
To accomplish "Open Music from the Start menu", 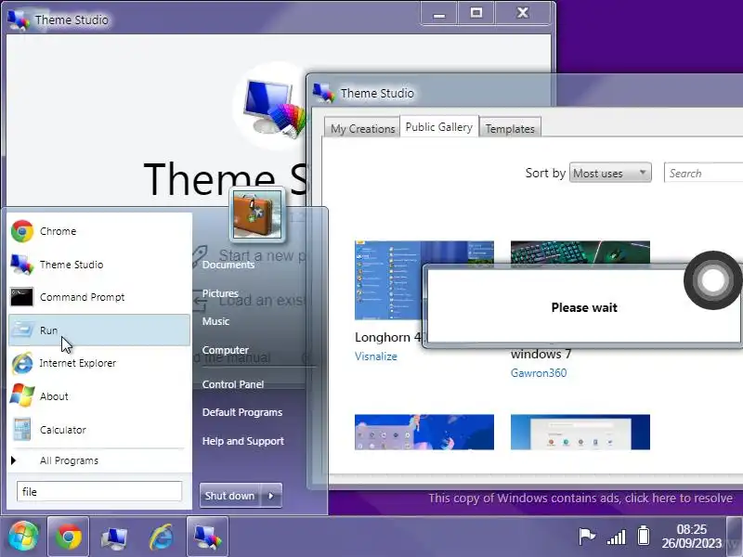I will (215, 321).
